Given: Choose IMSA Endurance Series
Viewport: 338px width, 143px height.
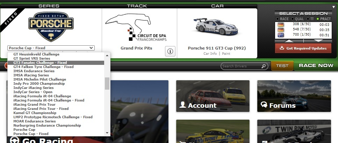Looking at the screenshot, I should (56, 71).
